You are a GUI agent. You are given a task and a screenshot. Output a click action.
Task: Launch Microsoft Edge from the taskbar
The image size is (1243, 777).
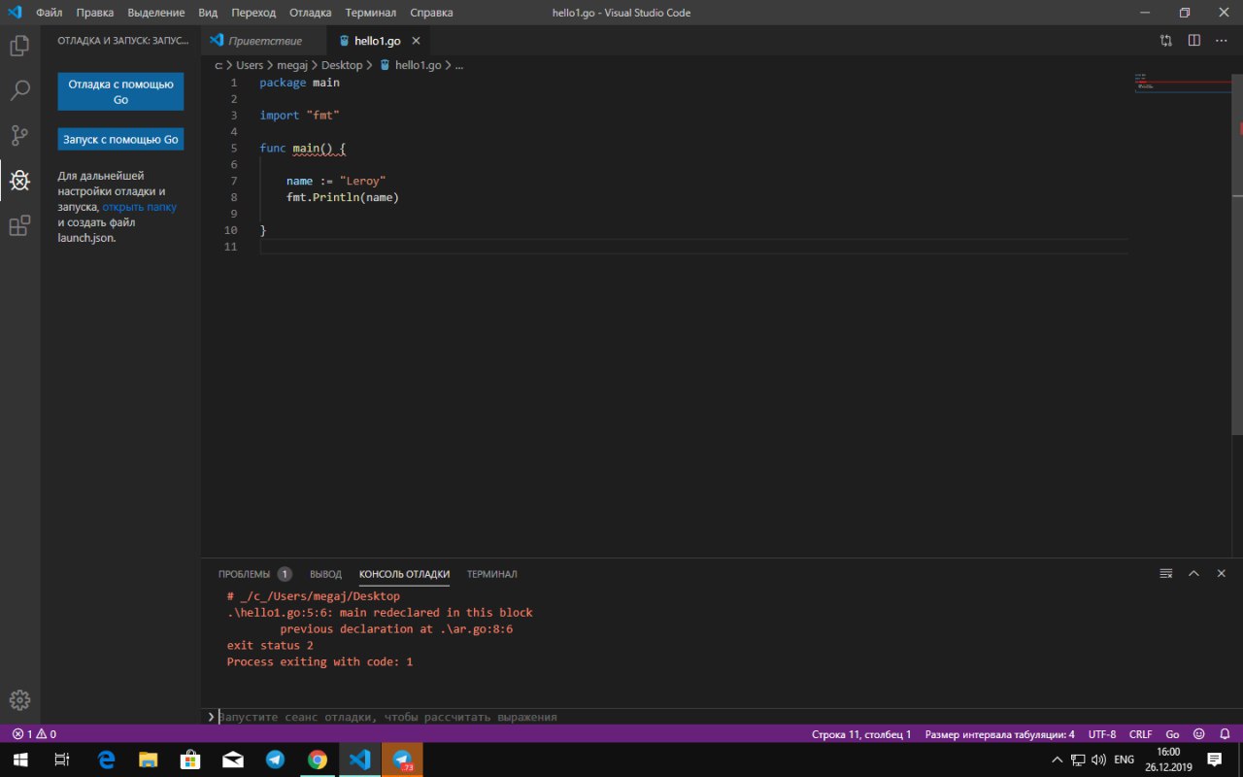coord(107,760)
